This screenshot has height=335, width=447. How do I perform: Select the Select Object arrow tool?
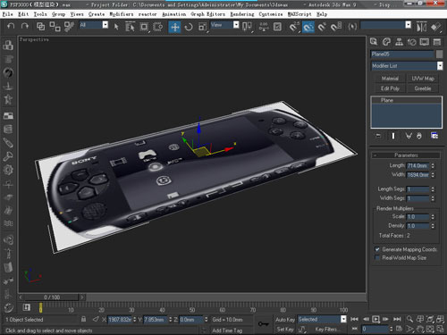pyautogui.click(x=116, y=27)
